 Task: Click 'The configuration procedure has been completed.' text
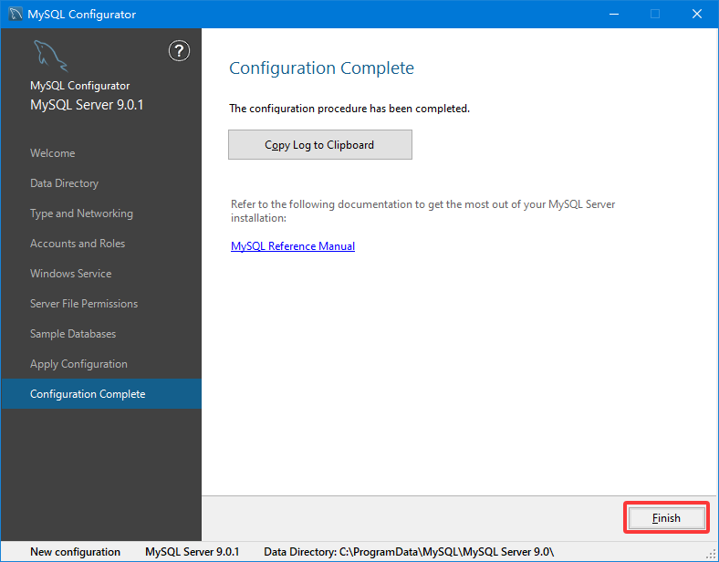tap(349, 109)
